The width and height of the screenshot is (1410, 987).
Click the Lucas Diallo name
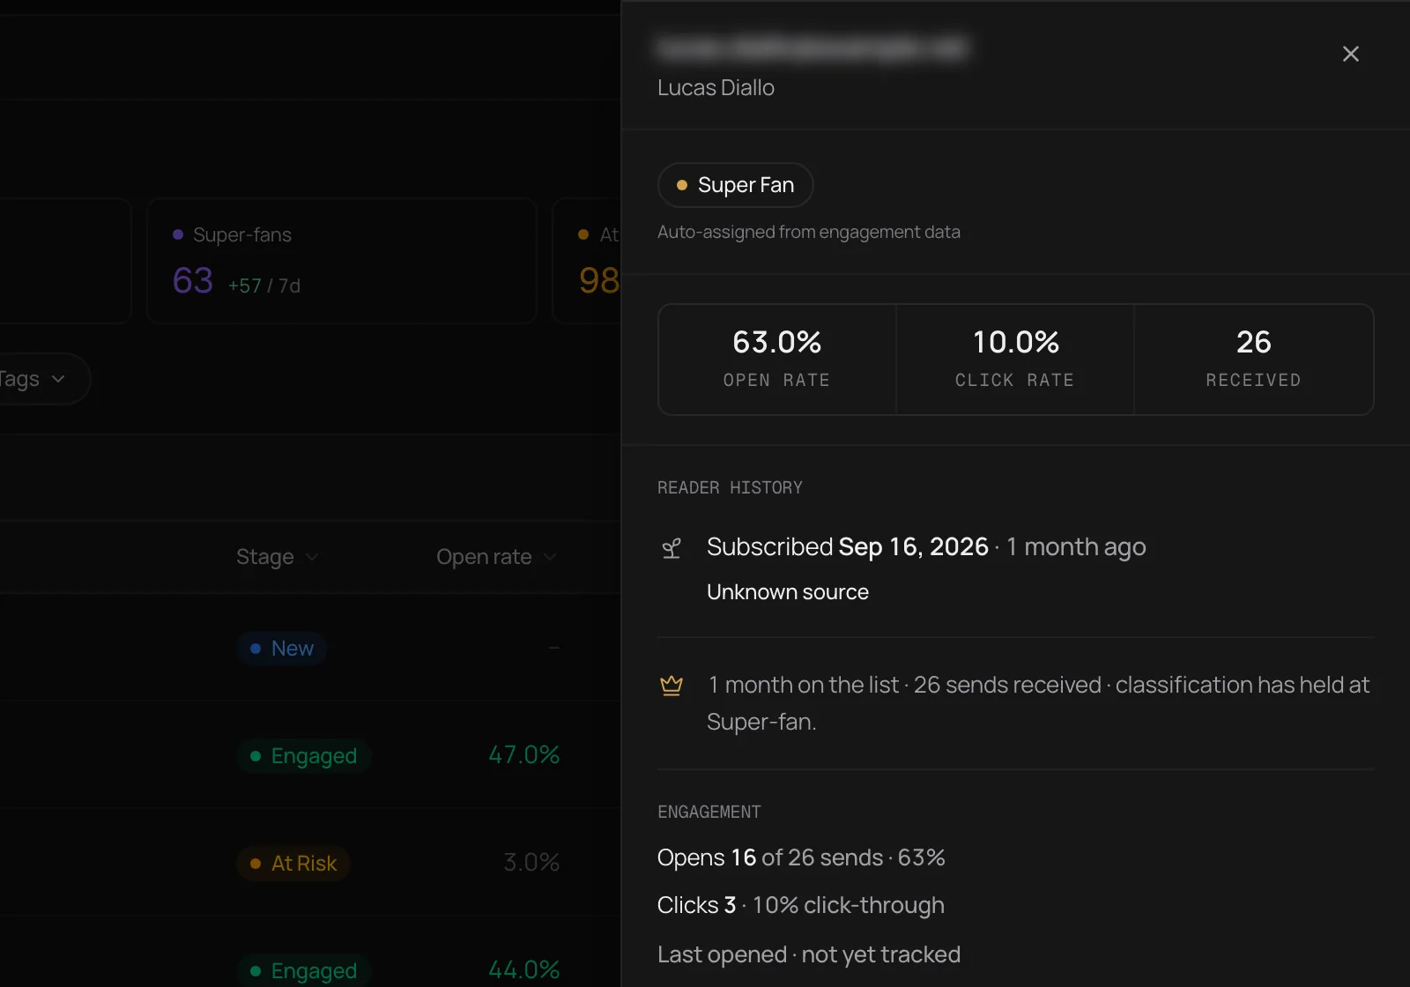point(716,88)
